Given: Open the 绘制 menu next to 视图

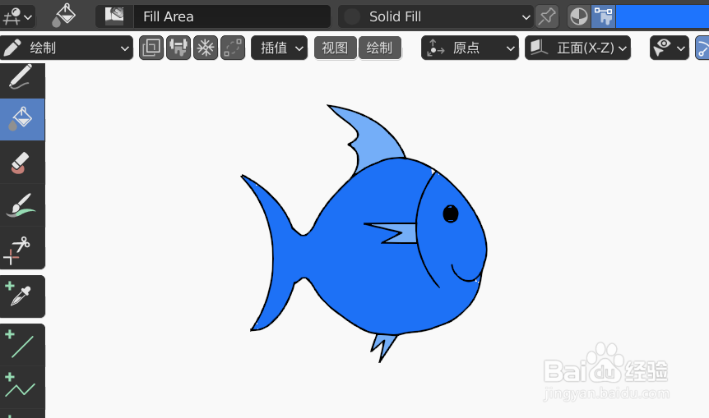Looking at the screenshot, I should point(380,48).
